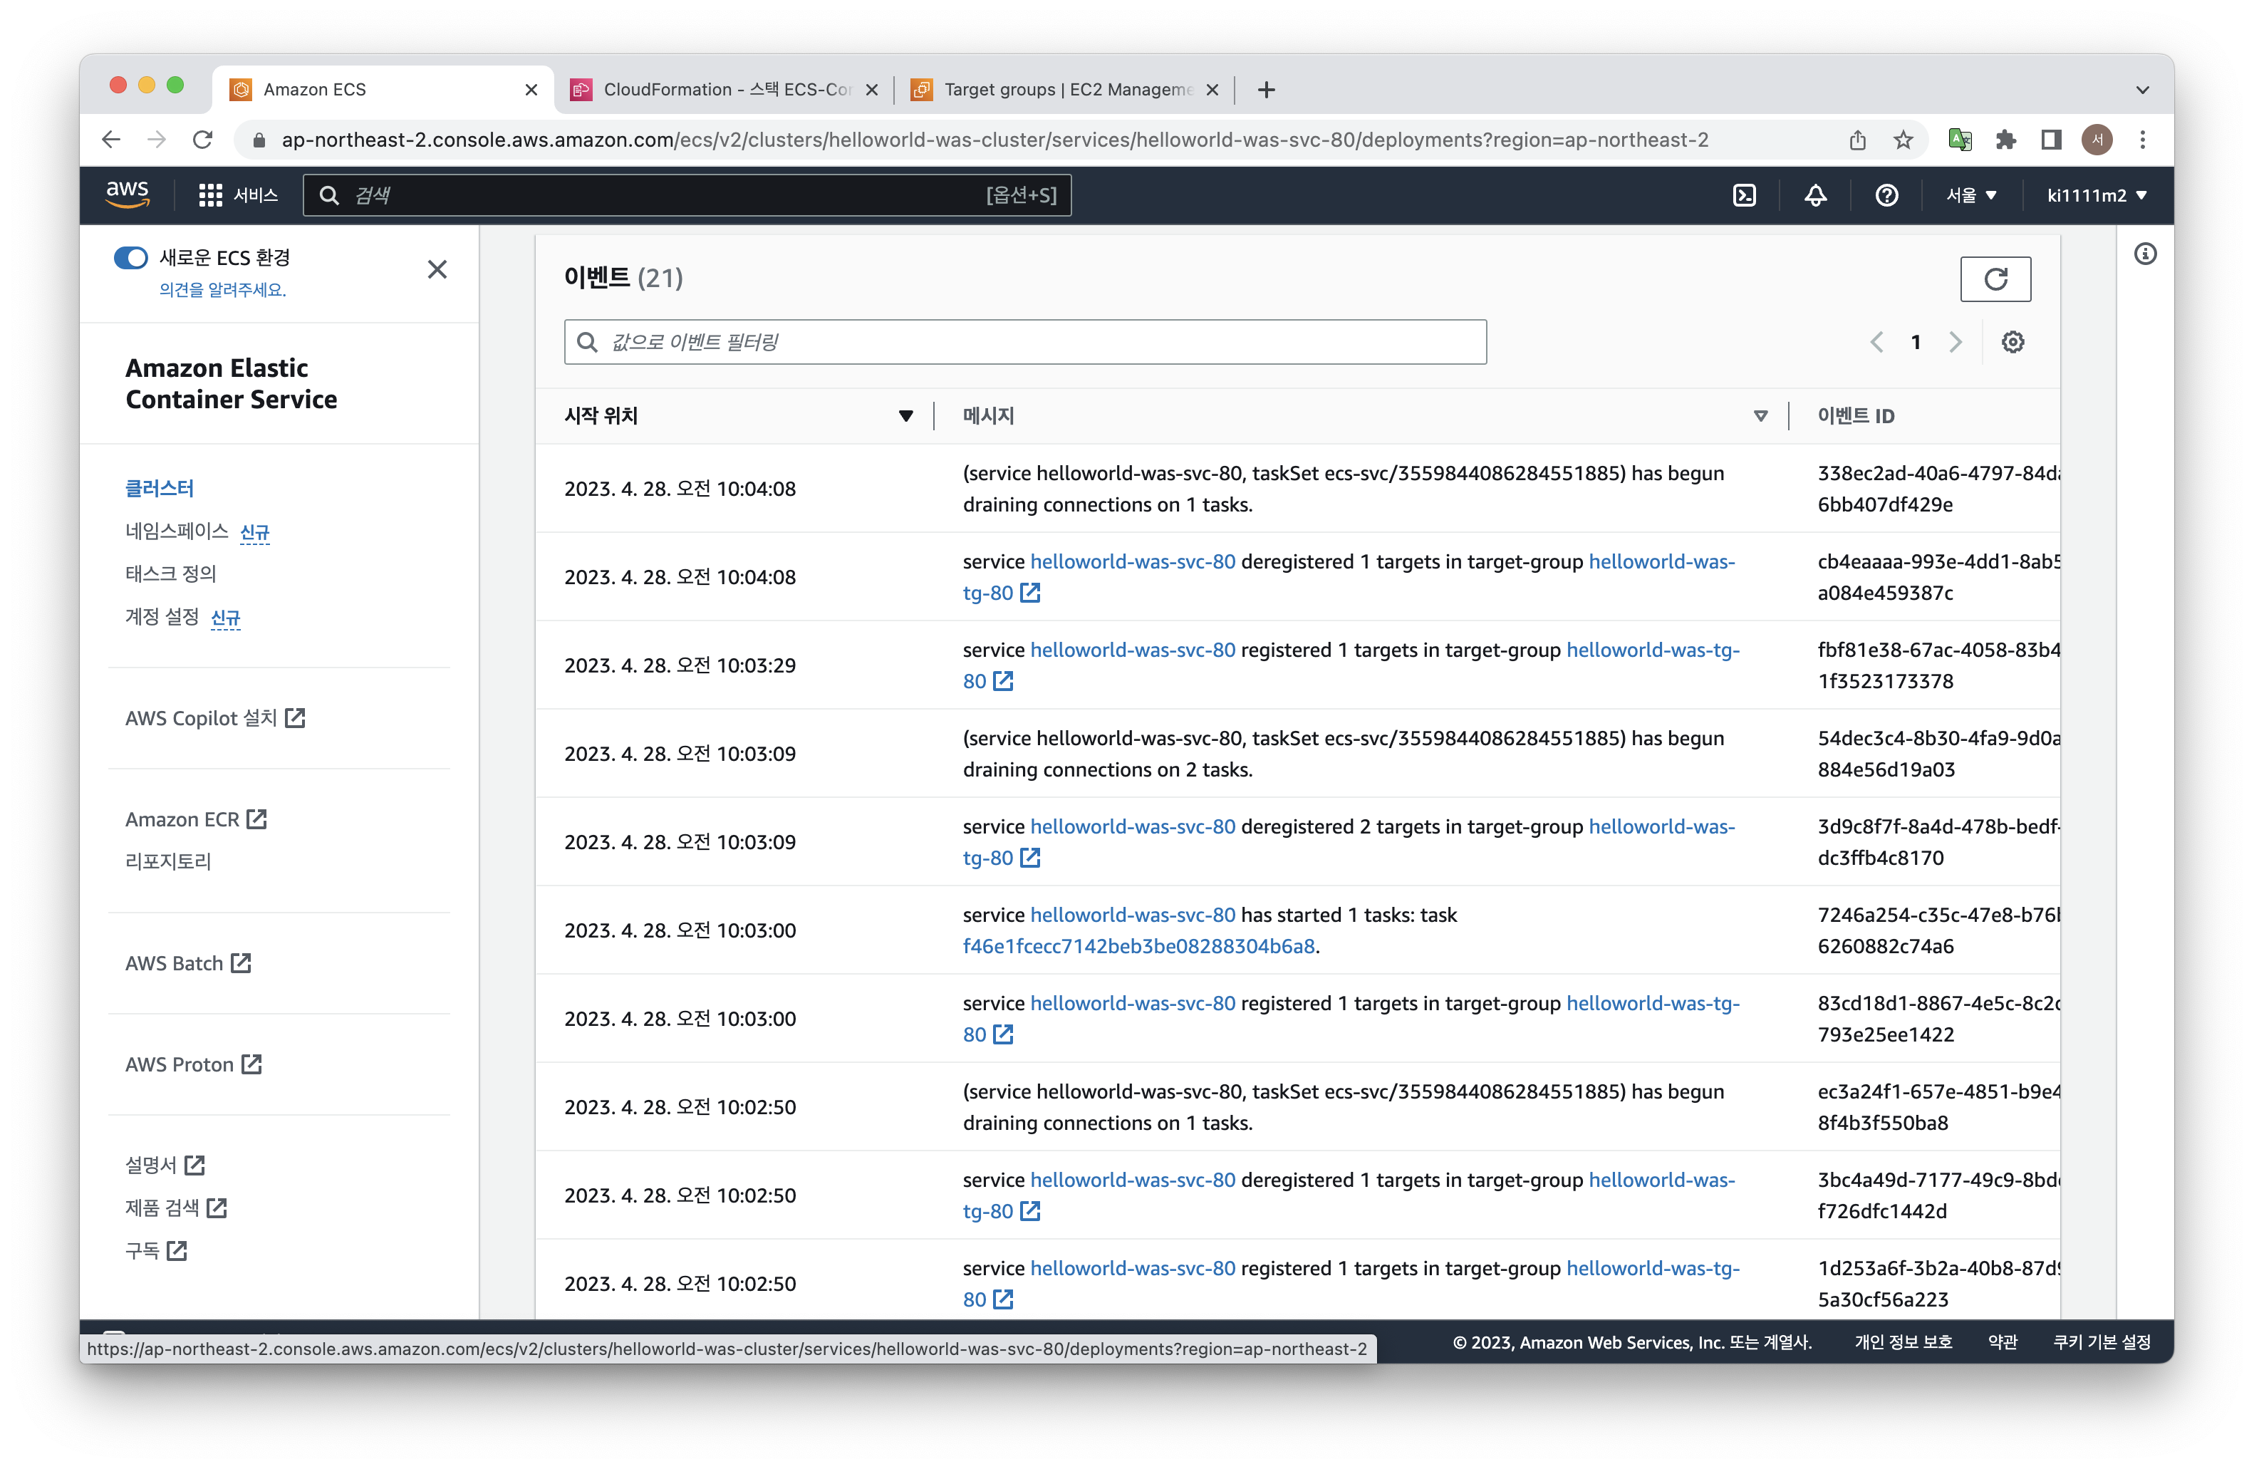Screen dimensions: 2254x1469
Task: Open the Seoul region dropdown
Action: pyautogui.click(x=1971, y=195)
